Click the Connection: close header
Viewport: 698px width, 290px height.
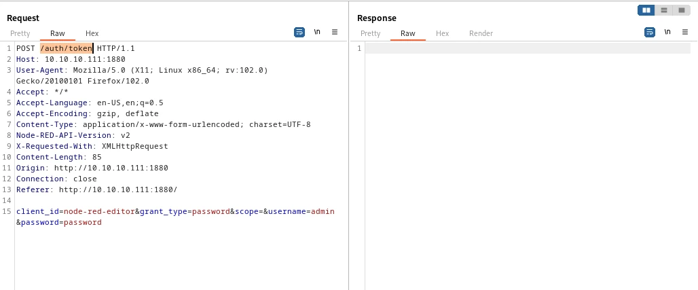coord(56,179)
